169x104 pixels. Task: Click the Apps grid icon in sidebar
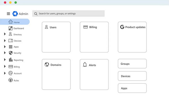coord(11,47)
